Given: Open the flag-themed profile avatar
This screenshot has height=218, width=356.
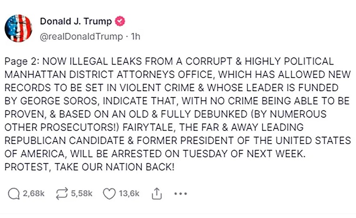Looking at the screenshot, I should pyautogui.click(x=19, y=28).
